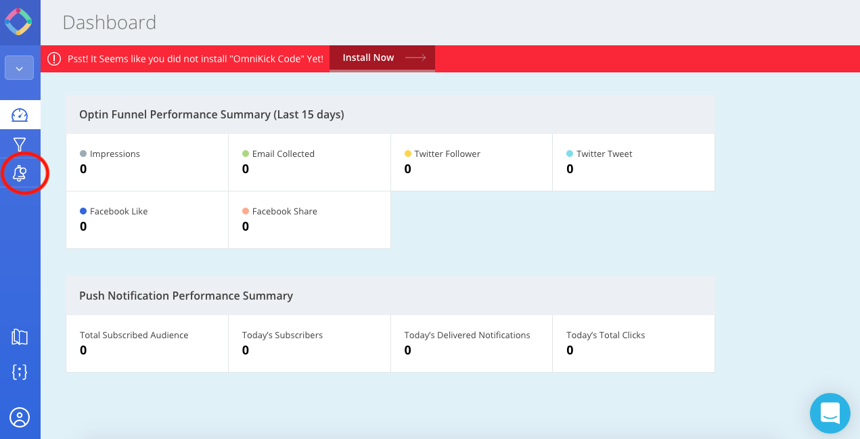
Task: Expand the sidebar site selector dropdown
Action: [x=19, y=68]
